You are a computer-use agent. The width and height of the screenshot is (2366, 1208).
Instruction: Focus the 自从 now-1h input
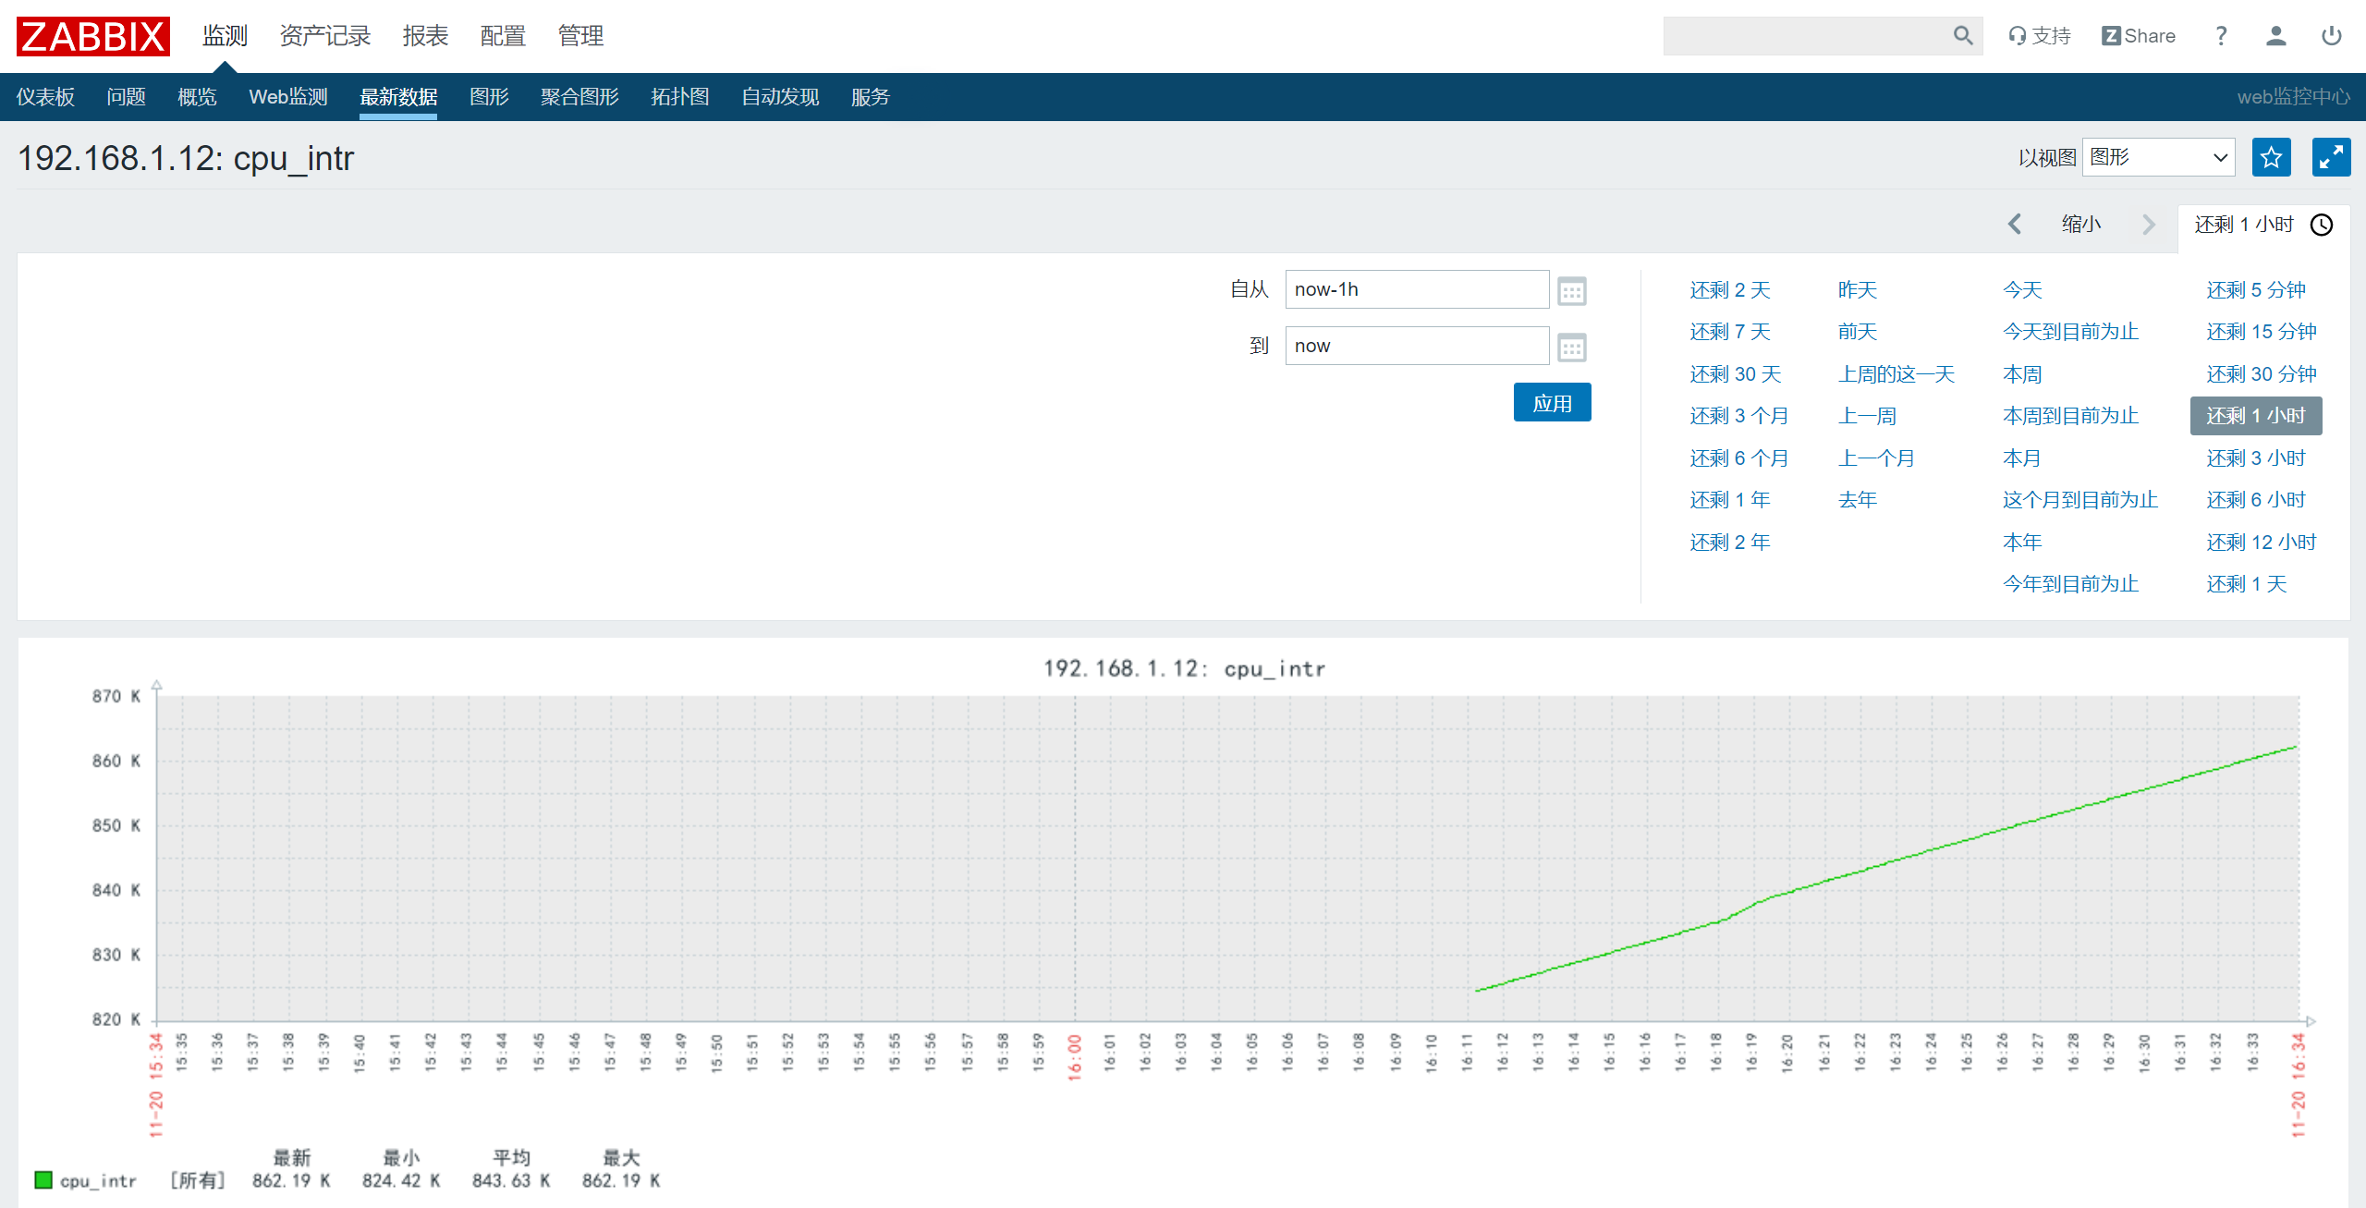[1417, 289]
